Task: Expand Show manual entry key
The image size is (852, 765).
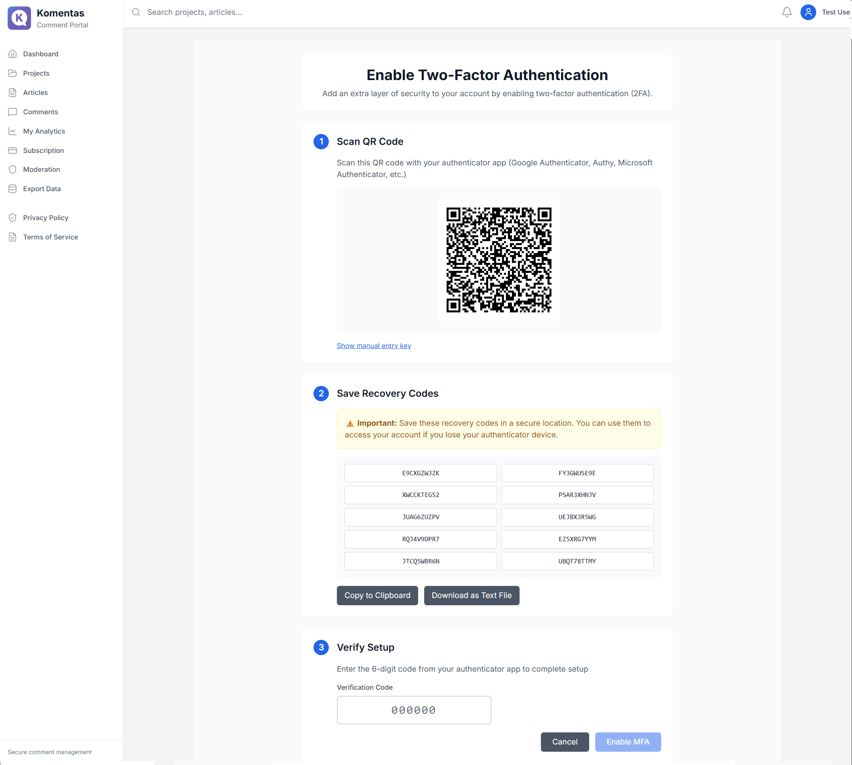Action: 373,346
